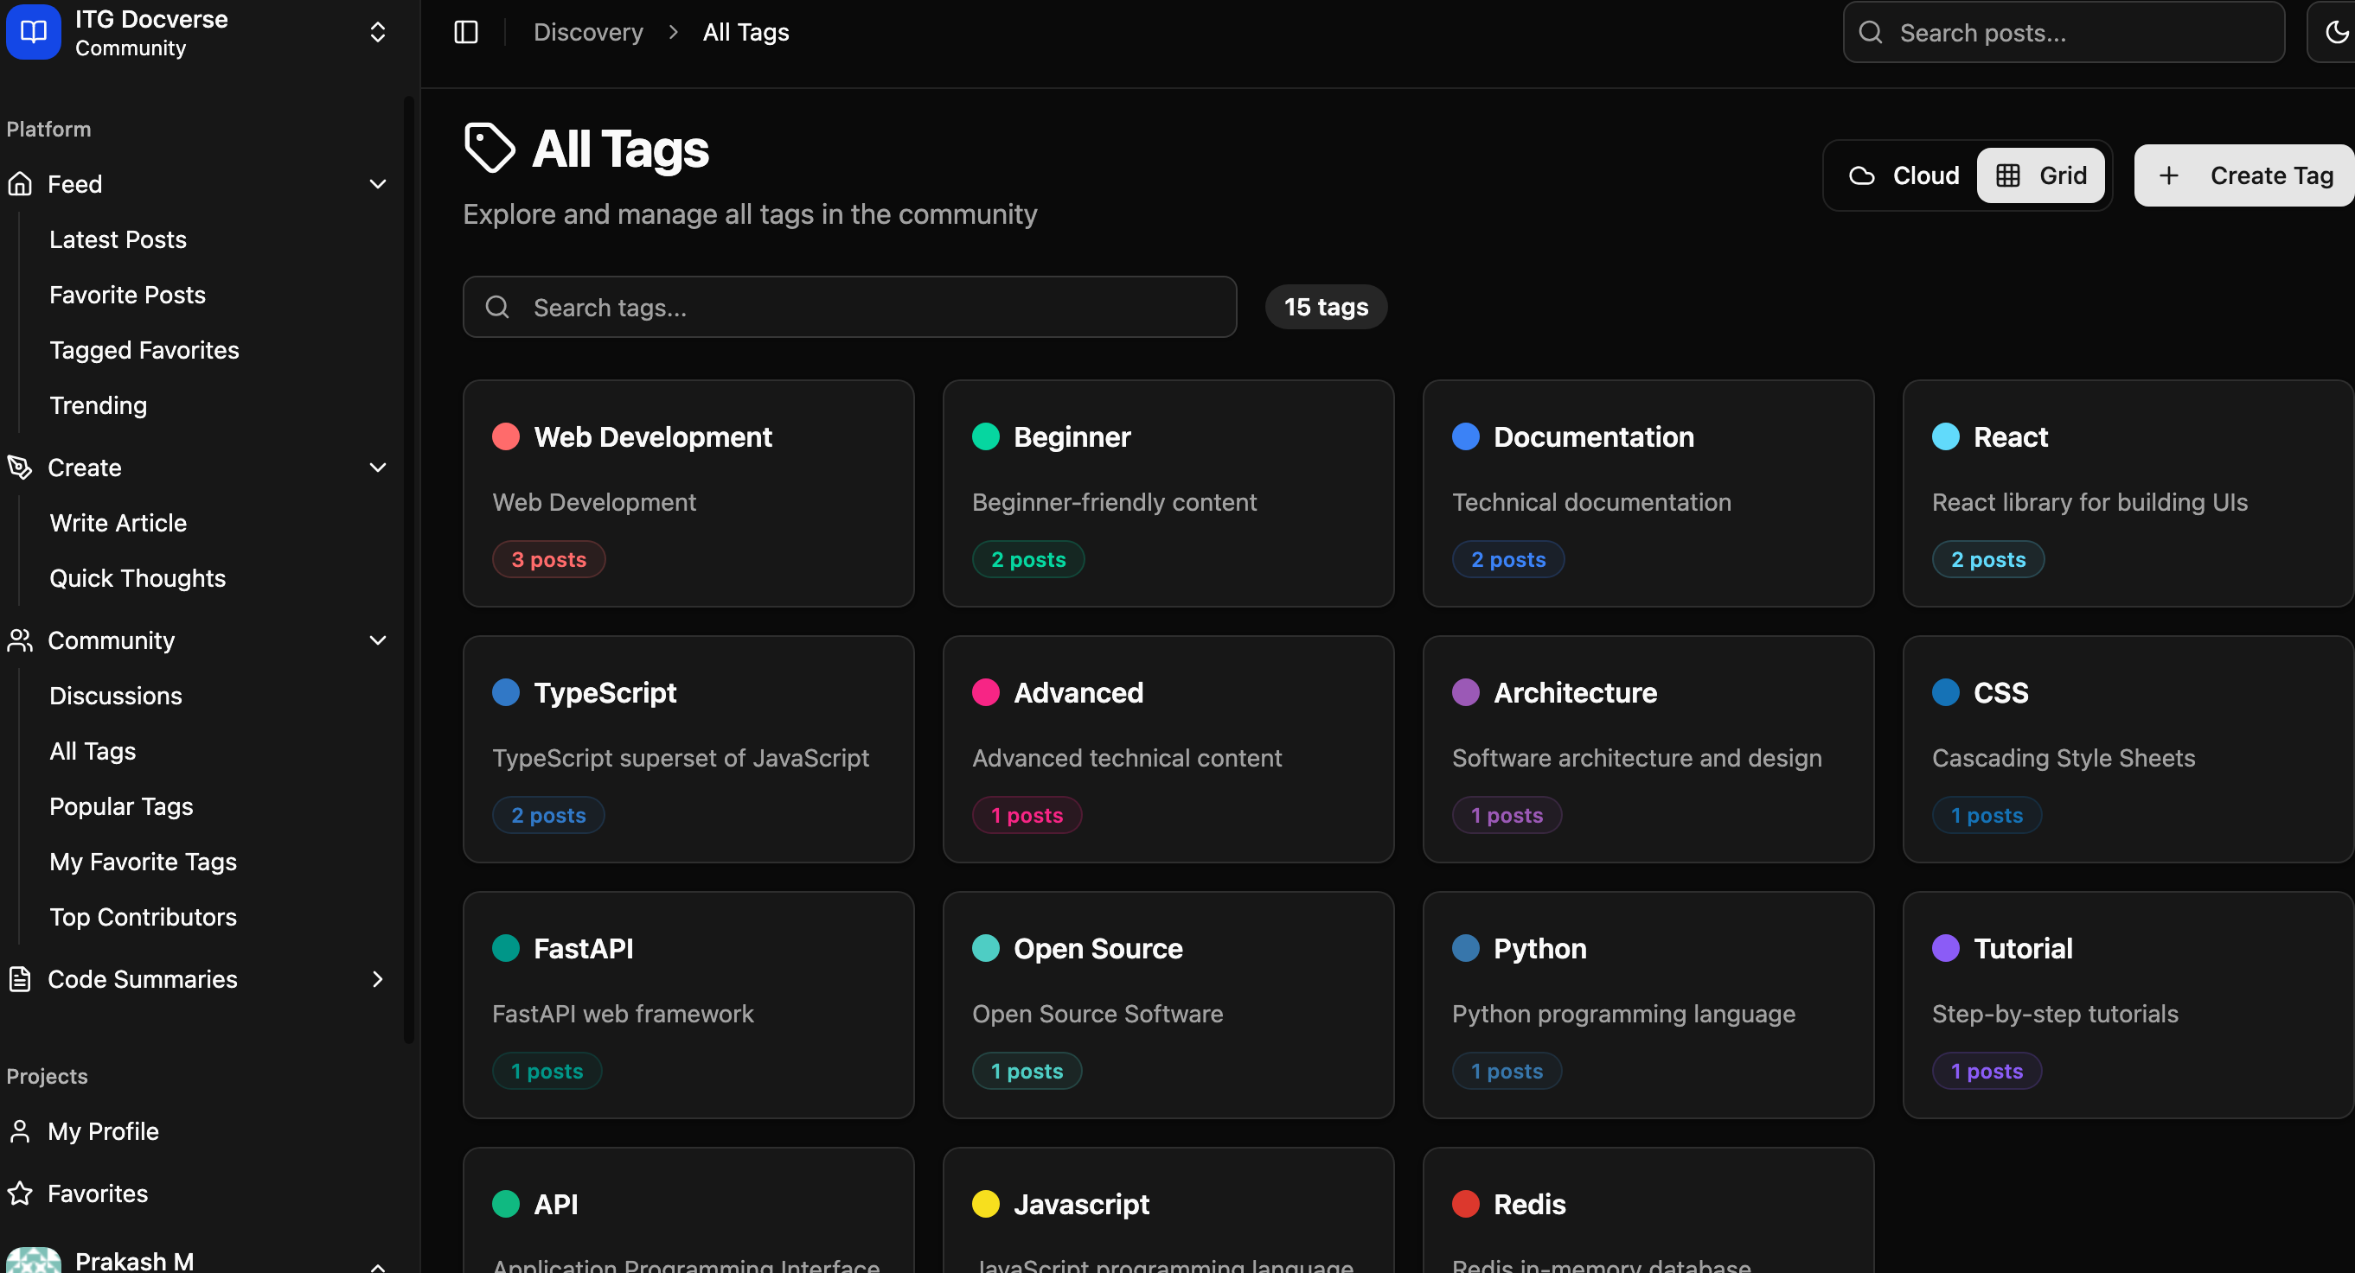Click the My Profile person icon
This screenshot has width=2355, height=1273.
(x=20, y=1130)
